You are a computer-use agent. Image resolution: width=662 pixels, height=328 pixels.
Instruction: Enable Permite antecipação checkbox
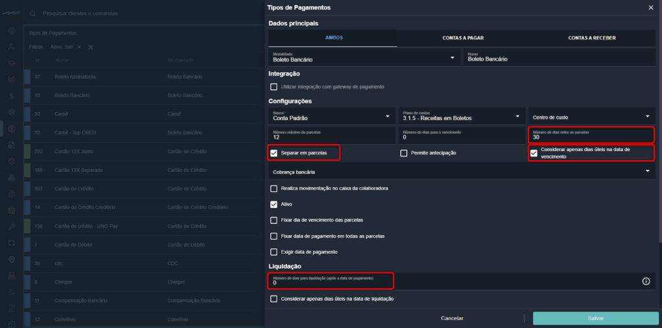click(403, 153)
